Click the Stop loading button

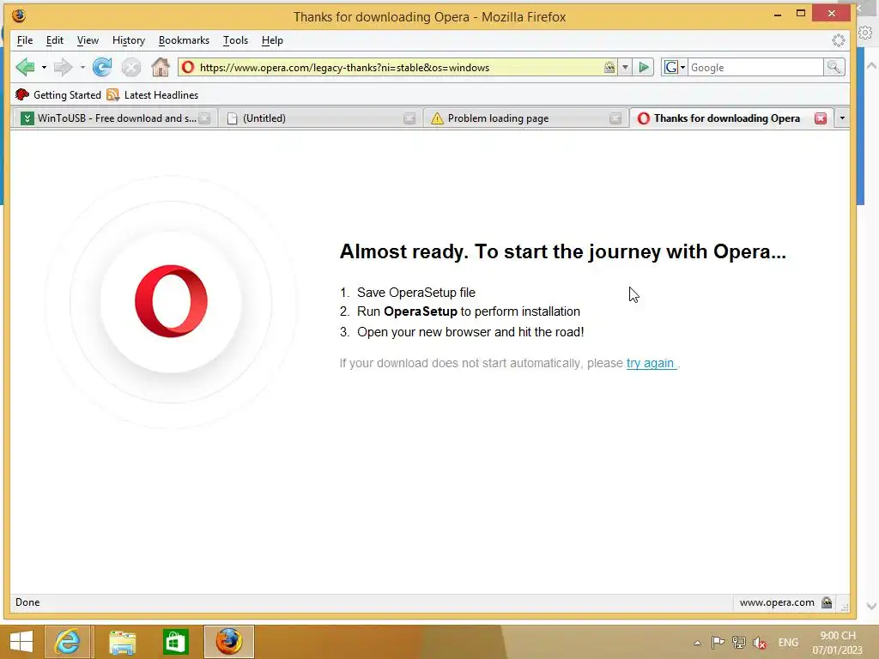tap(131, 67)
